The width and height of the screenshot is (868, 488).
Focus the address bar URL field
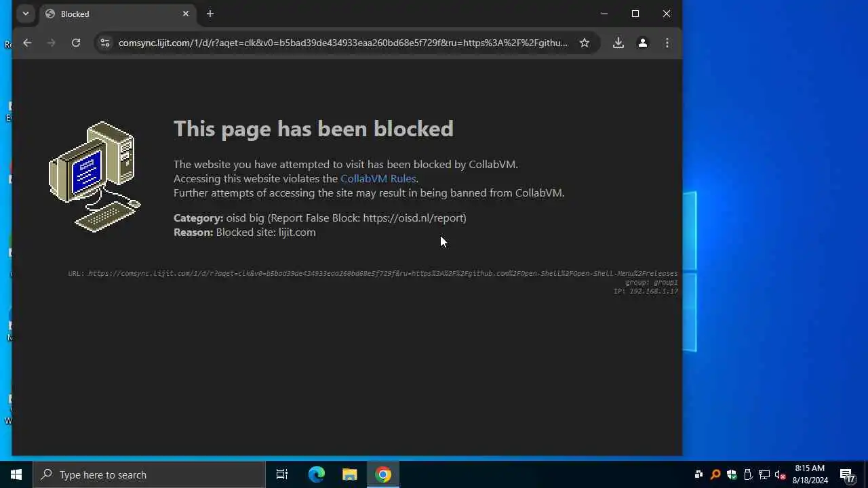[343, 43]
